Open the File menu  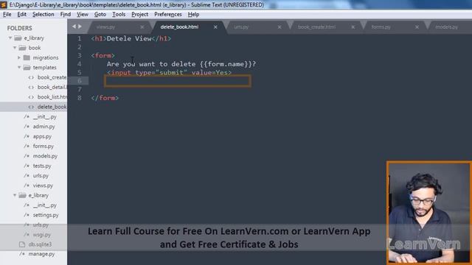(7, 15)
